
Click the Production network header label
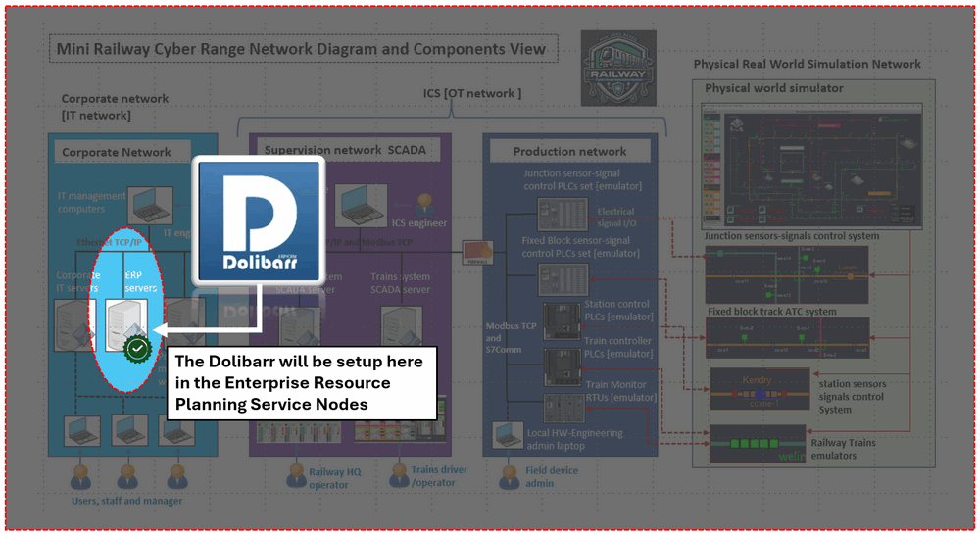(x=569, y=151)
